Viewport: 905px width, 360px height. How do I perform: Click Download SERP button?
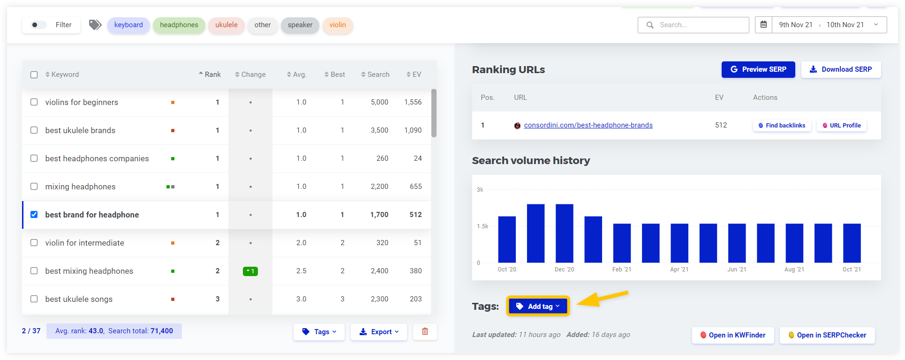[x=841, y=69]
